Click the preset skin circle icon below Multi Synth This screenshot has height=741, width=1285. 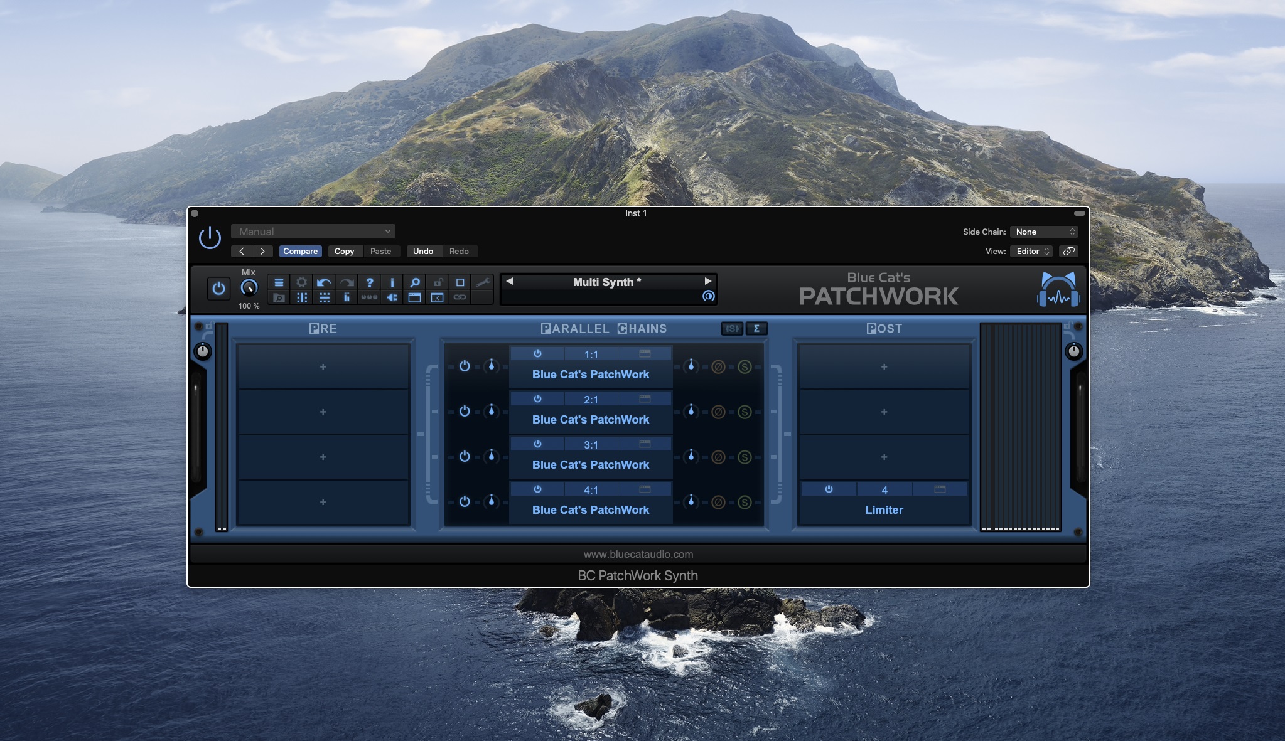coord(708,296)
